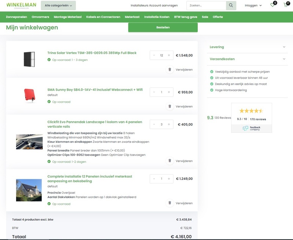This screenshot has height=240, width=293.
Task: Expand the Levering section
Action: point(248,47)
